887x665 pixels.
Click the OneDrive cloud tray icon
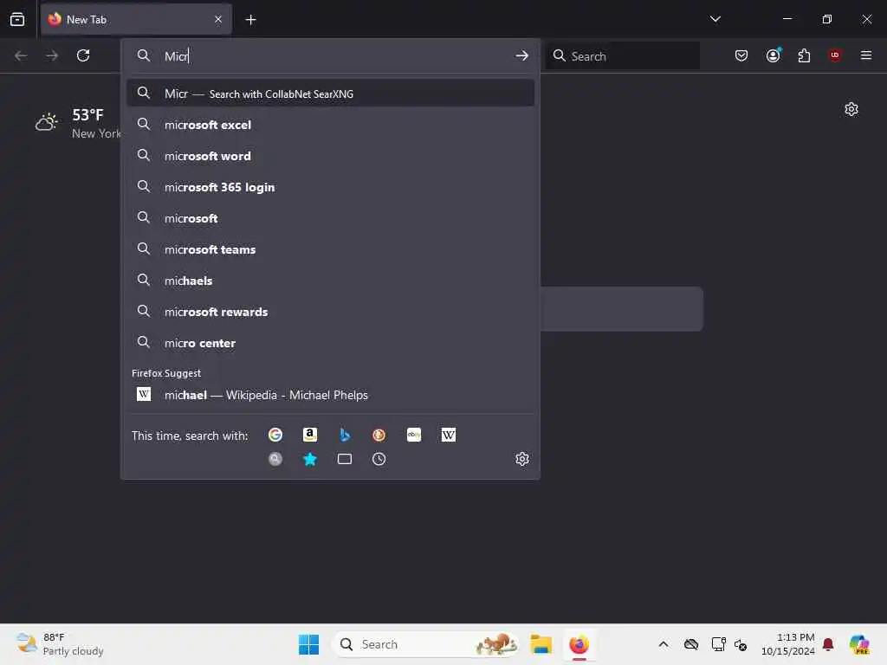[x=691, y=644]
